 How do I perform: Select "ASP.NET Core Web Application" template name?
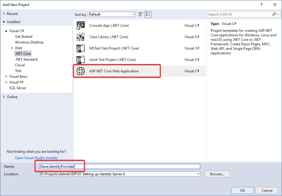(x=114, y=71)
